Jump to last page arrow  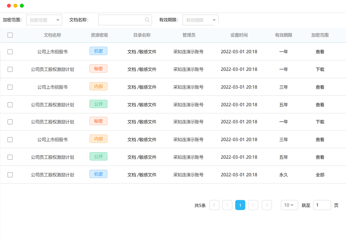267,205
